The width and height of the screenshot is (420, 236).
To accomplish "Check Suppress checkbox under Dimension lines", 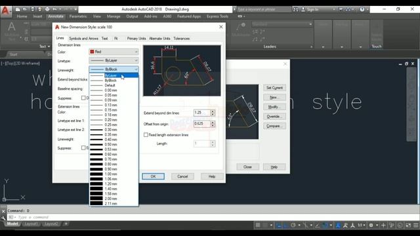I will pyautogui.click(x=83, y=98).
